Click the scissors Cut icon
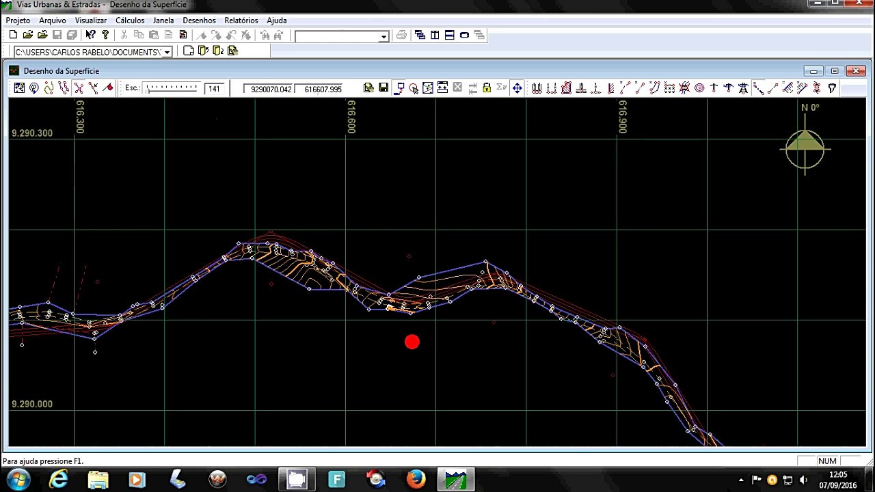The width and height of the screenshot is (875, 492). point(124,35)
